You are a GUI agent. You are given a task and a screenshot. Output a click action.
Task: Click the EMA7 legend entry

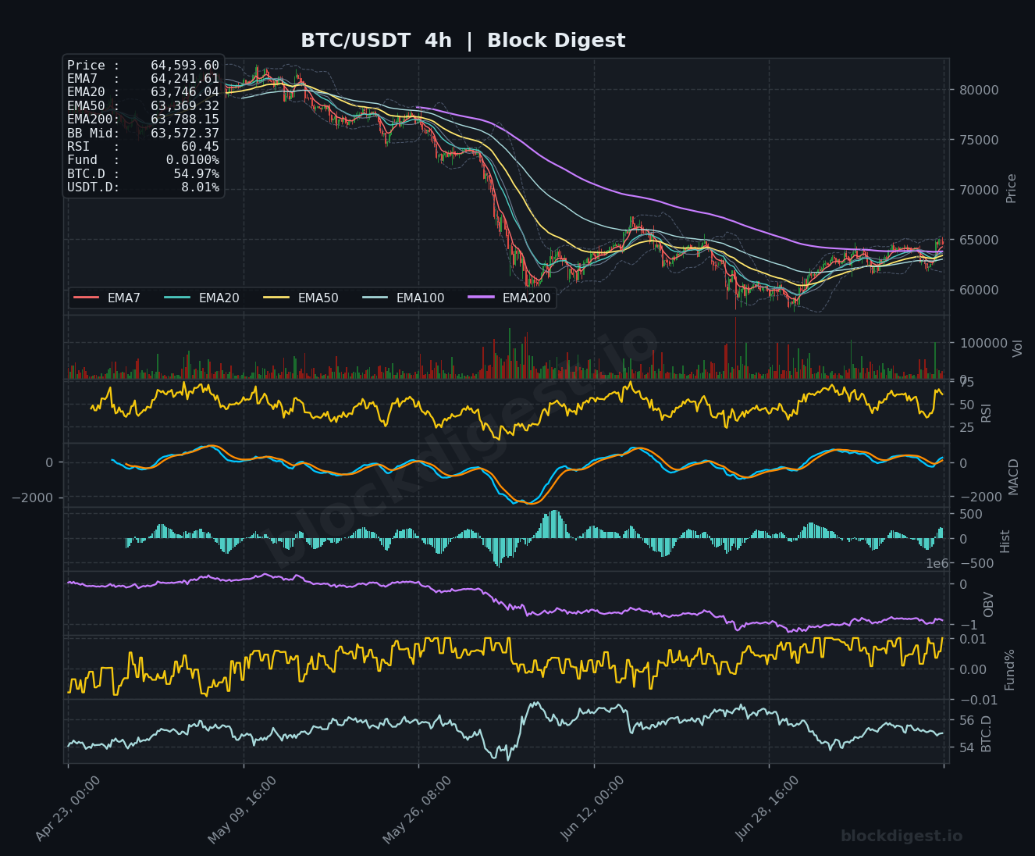pos(107,298)
